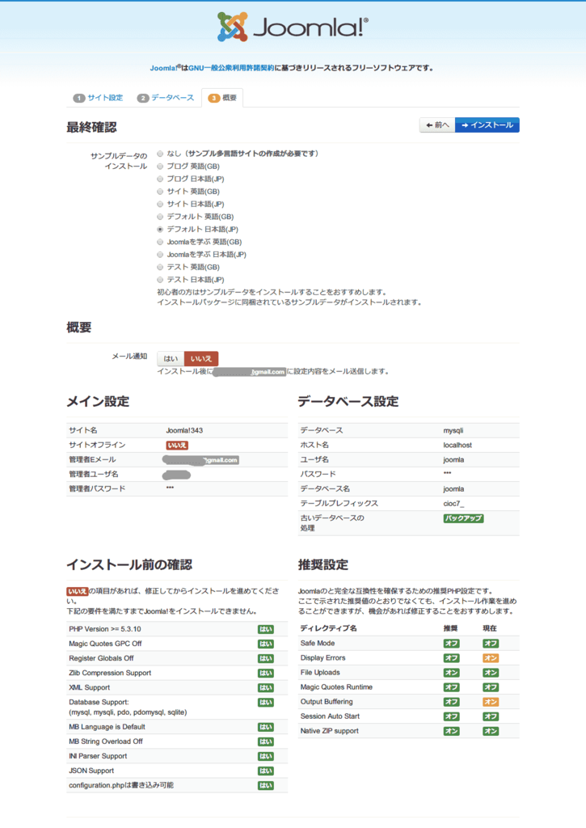The image size is (586, 828).
Task: Click the はい badge for XML Support
Action: 266,688
